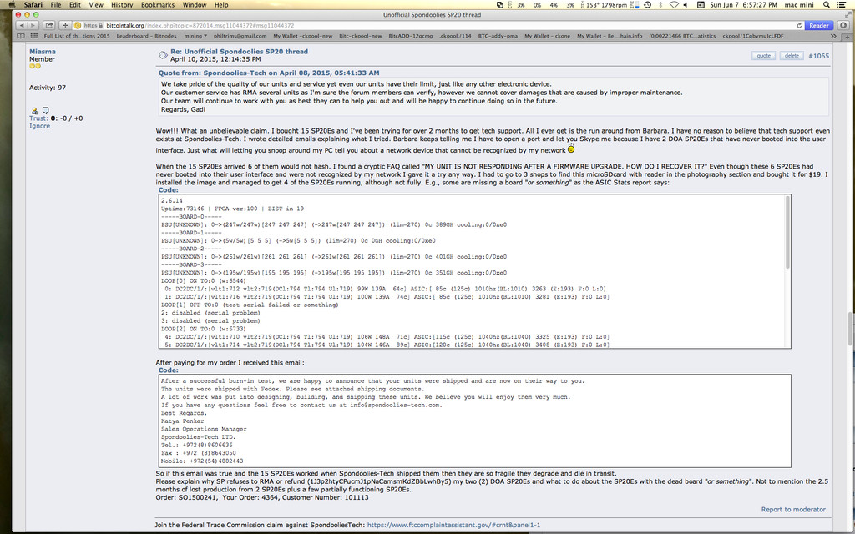Open the View menu
The width and height of the screenshot is (855, 534).
coord(96,5)
